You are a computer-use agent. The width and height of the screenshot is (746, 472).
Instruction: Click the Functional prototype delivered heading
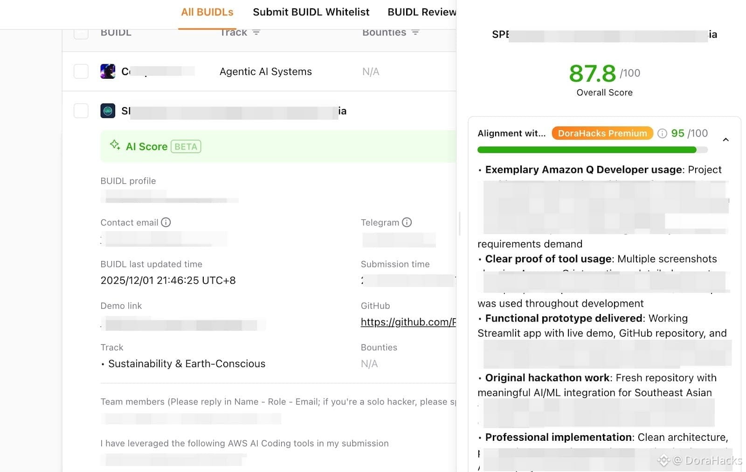564,318
